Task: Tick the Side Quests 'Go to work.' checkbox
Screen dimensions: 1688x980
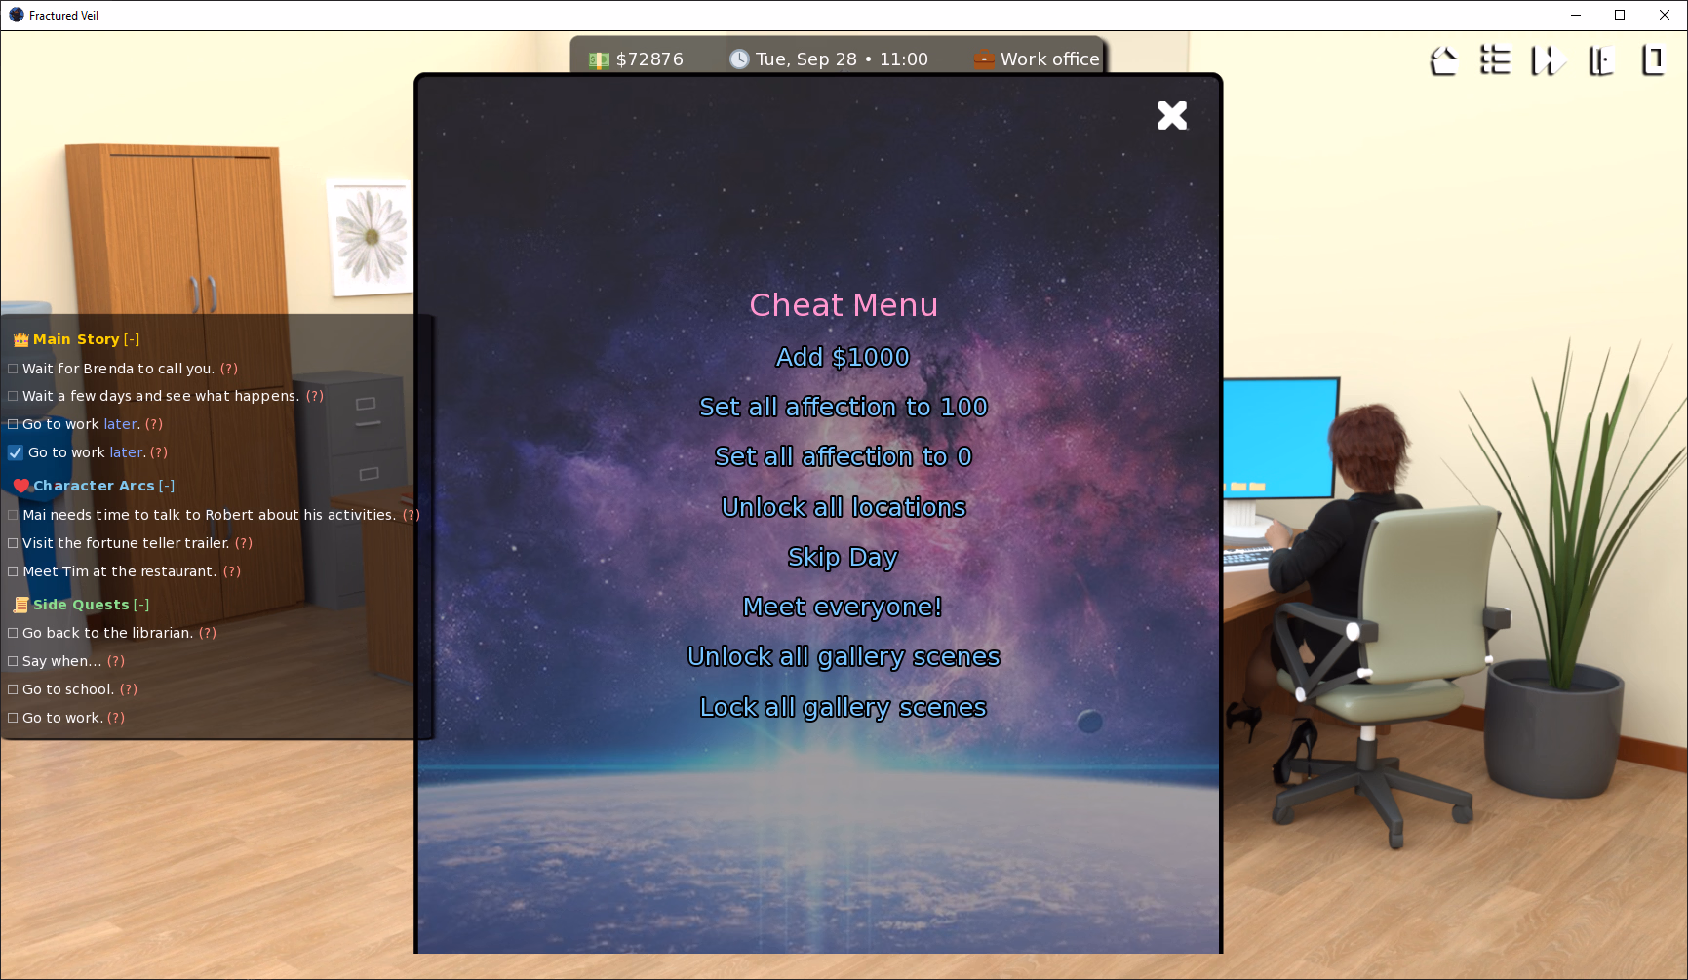Action: click(13, 718)
